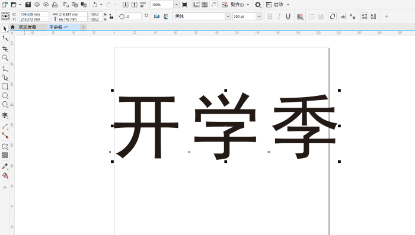
Task: Toggle lock aspect ratio padlock
Action: (111, 17)
